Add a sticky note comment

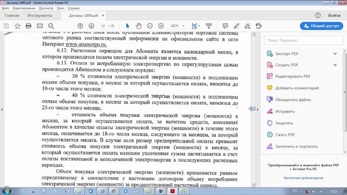click(226, 26)
